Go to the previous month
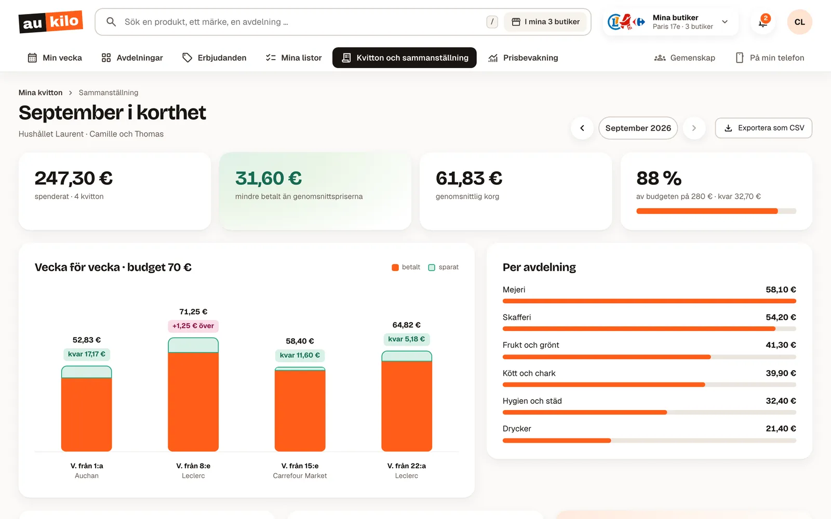Viewport: 831px width, 519px height. (x=582, y=128)
